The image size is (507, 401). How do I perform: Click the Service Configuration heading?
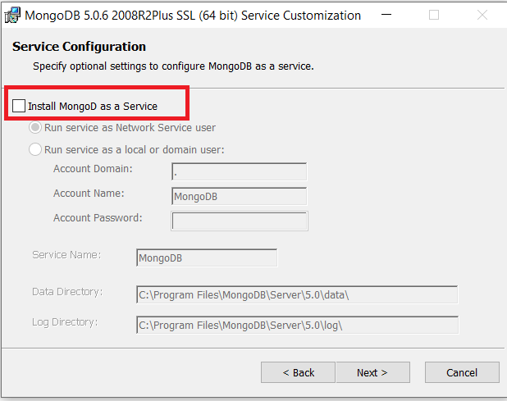(79, 47)
